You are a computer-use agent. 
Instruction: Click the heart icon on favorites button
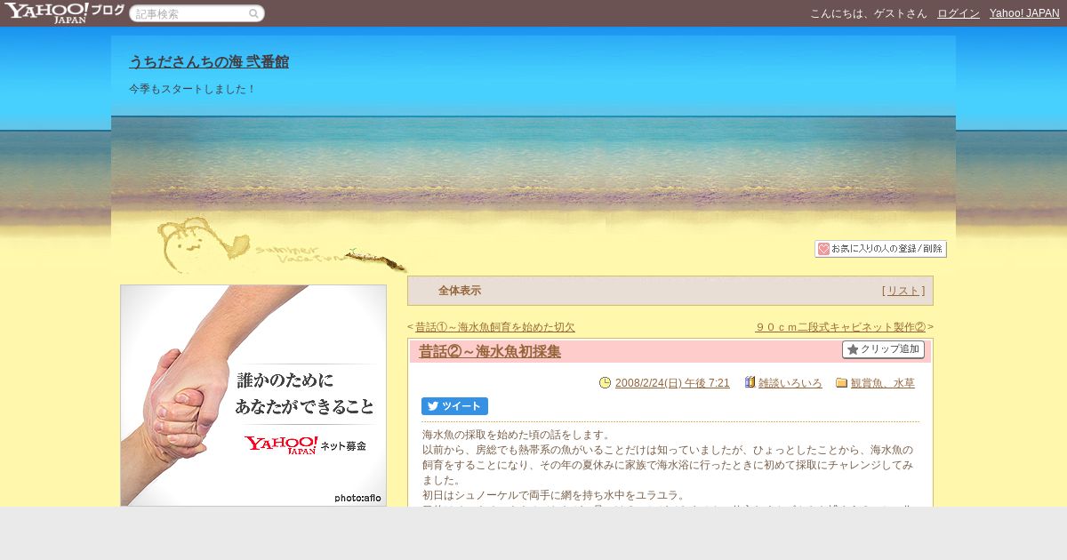tap(823, 249)
